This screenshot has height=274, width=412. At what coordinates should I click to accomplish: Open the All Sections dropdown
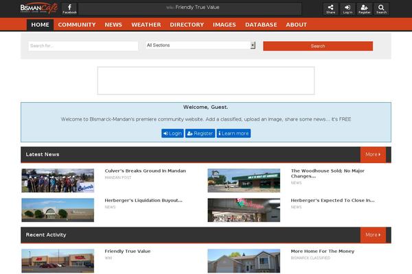(201, 45)
